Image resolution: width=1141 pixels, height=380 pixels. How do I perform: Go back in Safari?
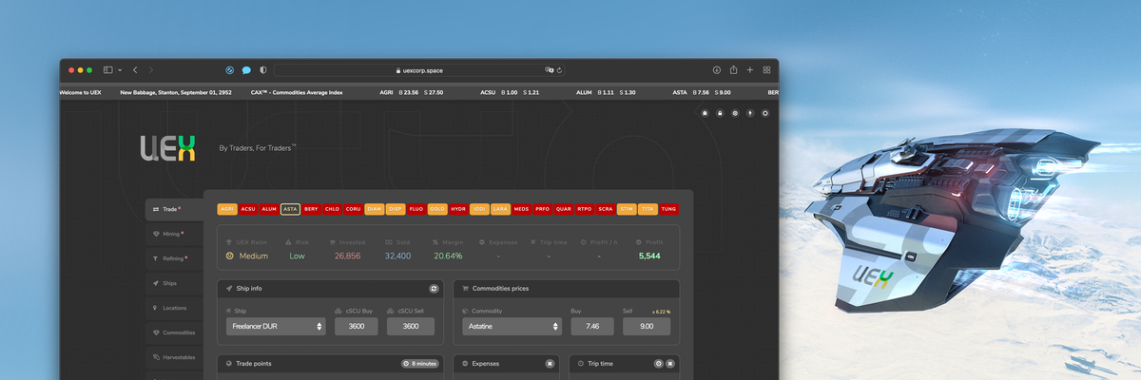click(135, 70)
